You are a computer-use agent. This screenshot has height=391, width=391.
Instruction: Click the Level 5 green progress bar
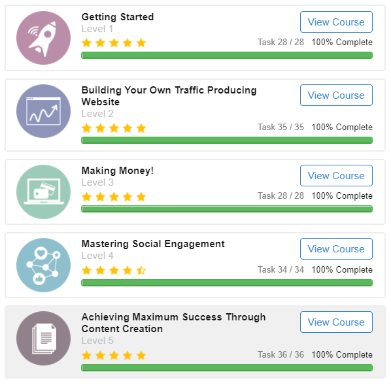(227, 368)
